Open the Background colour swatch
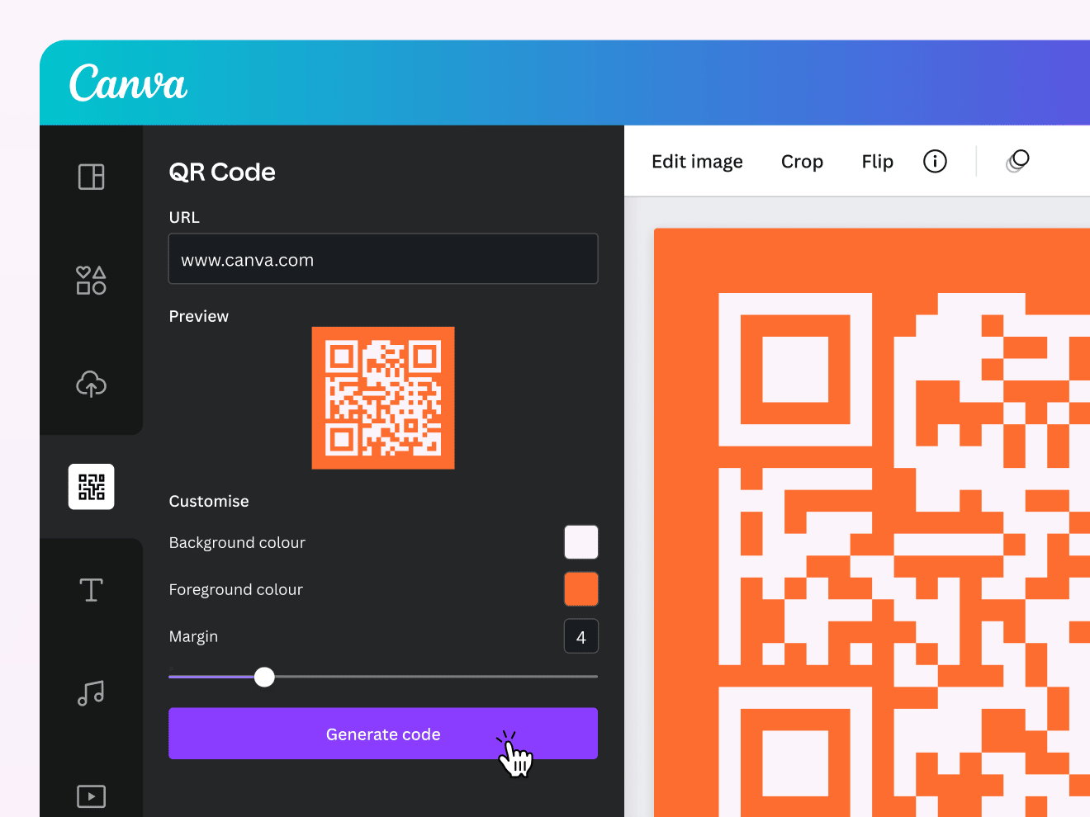 tap(581, 542)
